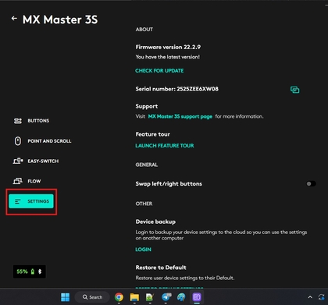Screen dimensions: 328x305
Task: Copy the serial number with copy icon
Action: click(x=294, y=90)
